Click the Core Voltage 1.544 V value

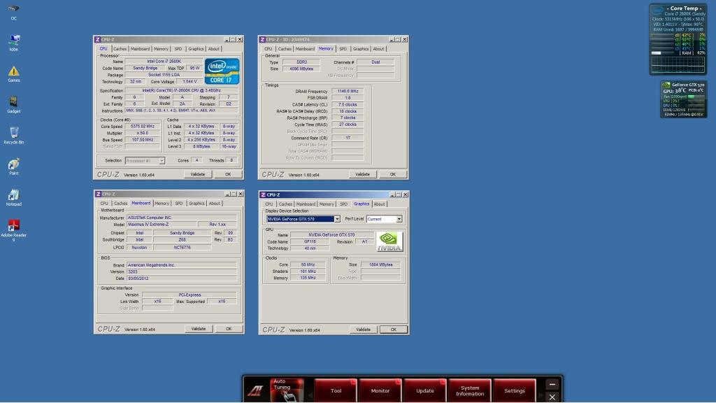coord(189,82)
